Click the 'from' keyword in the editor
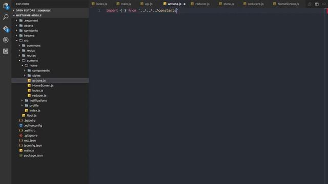The height and width of the screenshot is (184, 328). [132, 10]
